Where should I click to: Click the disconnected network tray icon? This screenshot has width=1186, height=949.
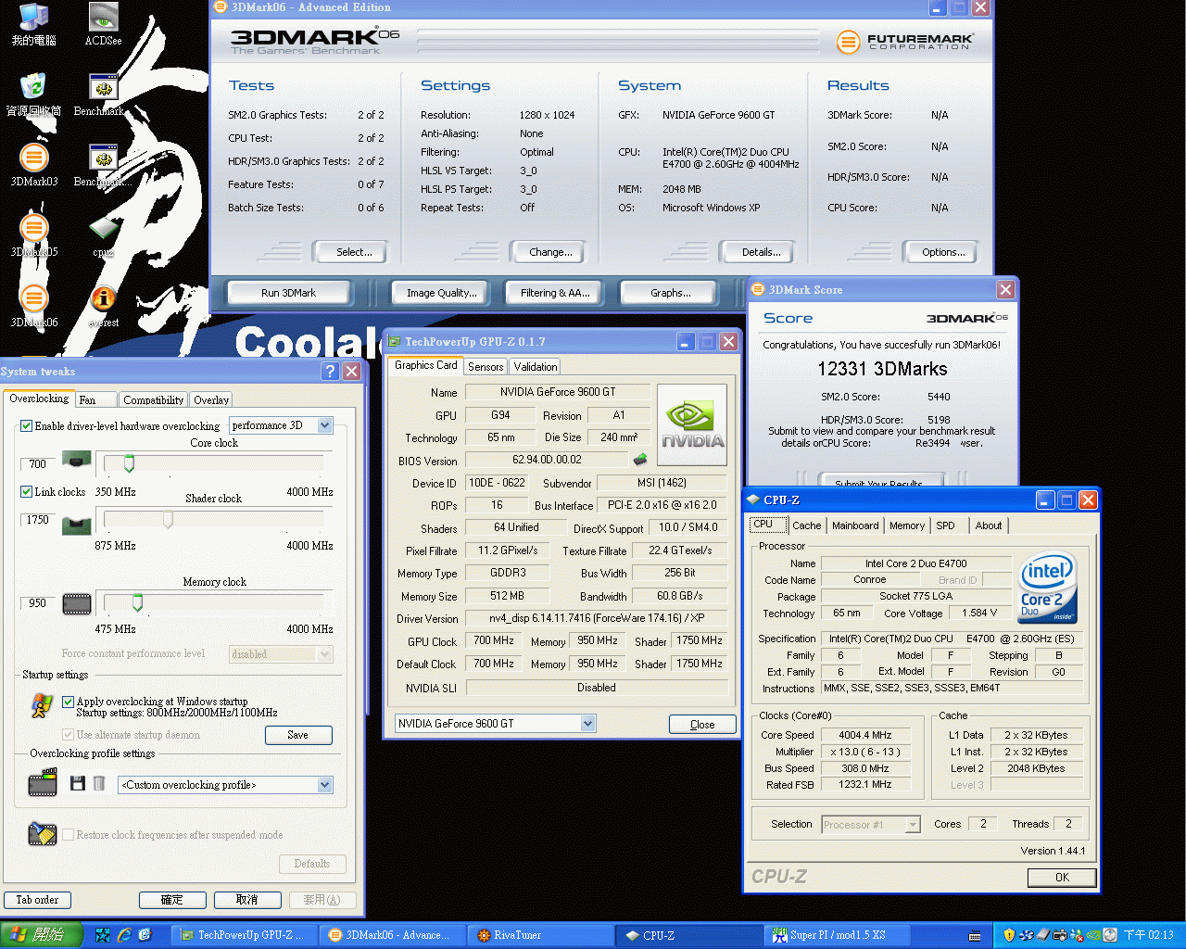pyautogui.click(x=1077, y=935)
